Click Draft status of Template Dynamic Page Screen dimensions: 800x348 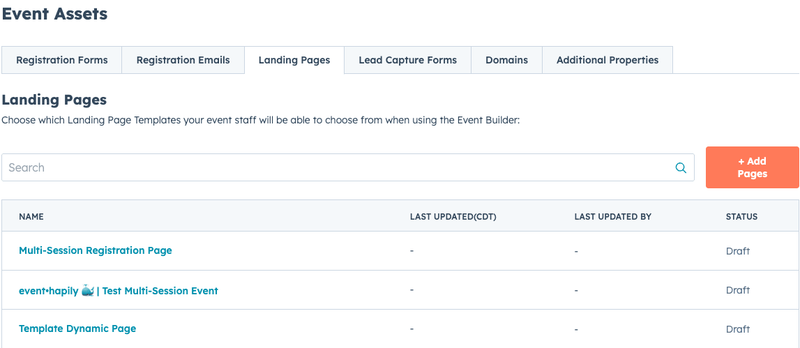[x=737, y=329]
